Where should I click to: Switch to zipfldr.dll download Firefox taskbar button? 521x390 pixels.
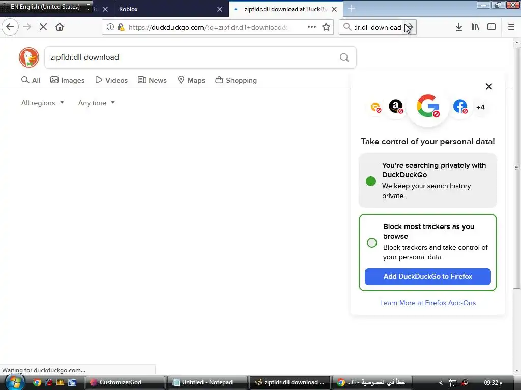tap(290, 382)
